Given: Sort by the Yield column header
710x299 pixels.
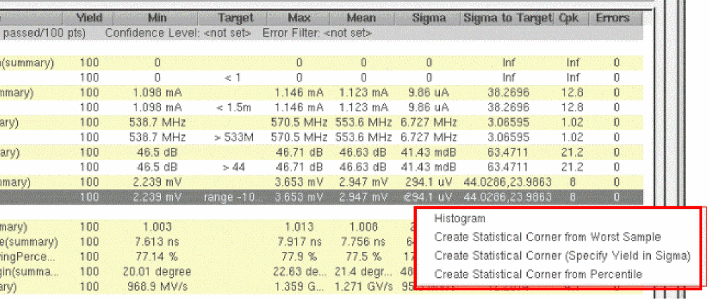Looking at the screenshot, I should 89,18.
